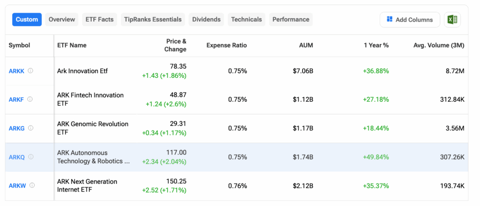
Task: Click info icon next to ARKF
Action: point(30,99)
